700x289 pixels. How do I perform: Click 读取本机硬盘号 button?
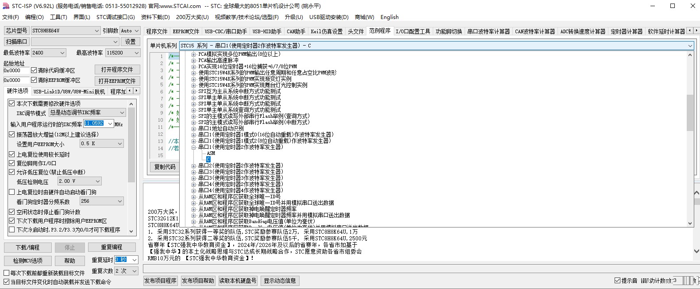(238, 281)
